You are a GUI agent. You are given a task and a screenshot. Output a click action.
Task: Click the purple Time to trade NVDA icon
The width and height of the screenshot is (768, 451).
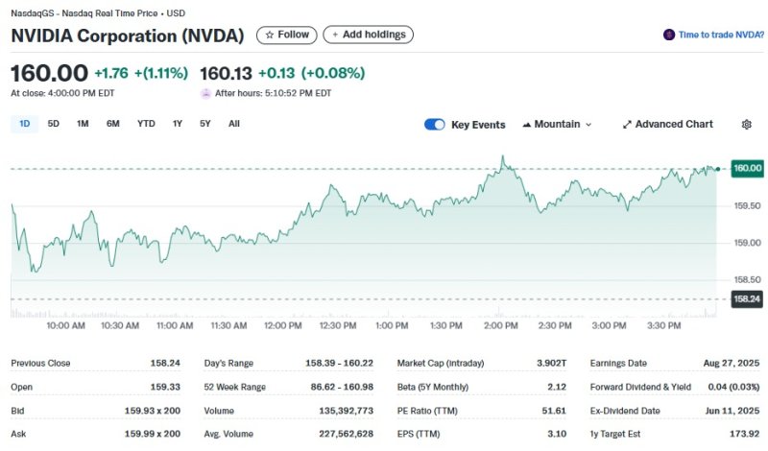click(x=668, y=35)
